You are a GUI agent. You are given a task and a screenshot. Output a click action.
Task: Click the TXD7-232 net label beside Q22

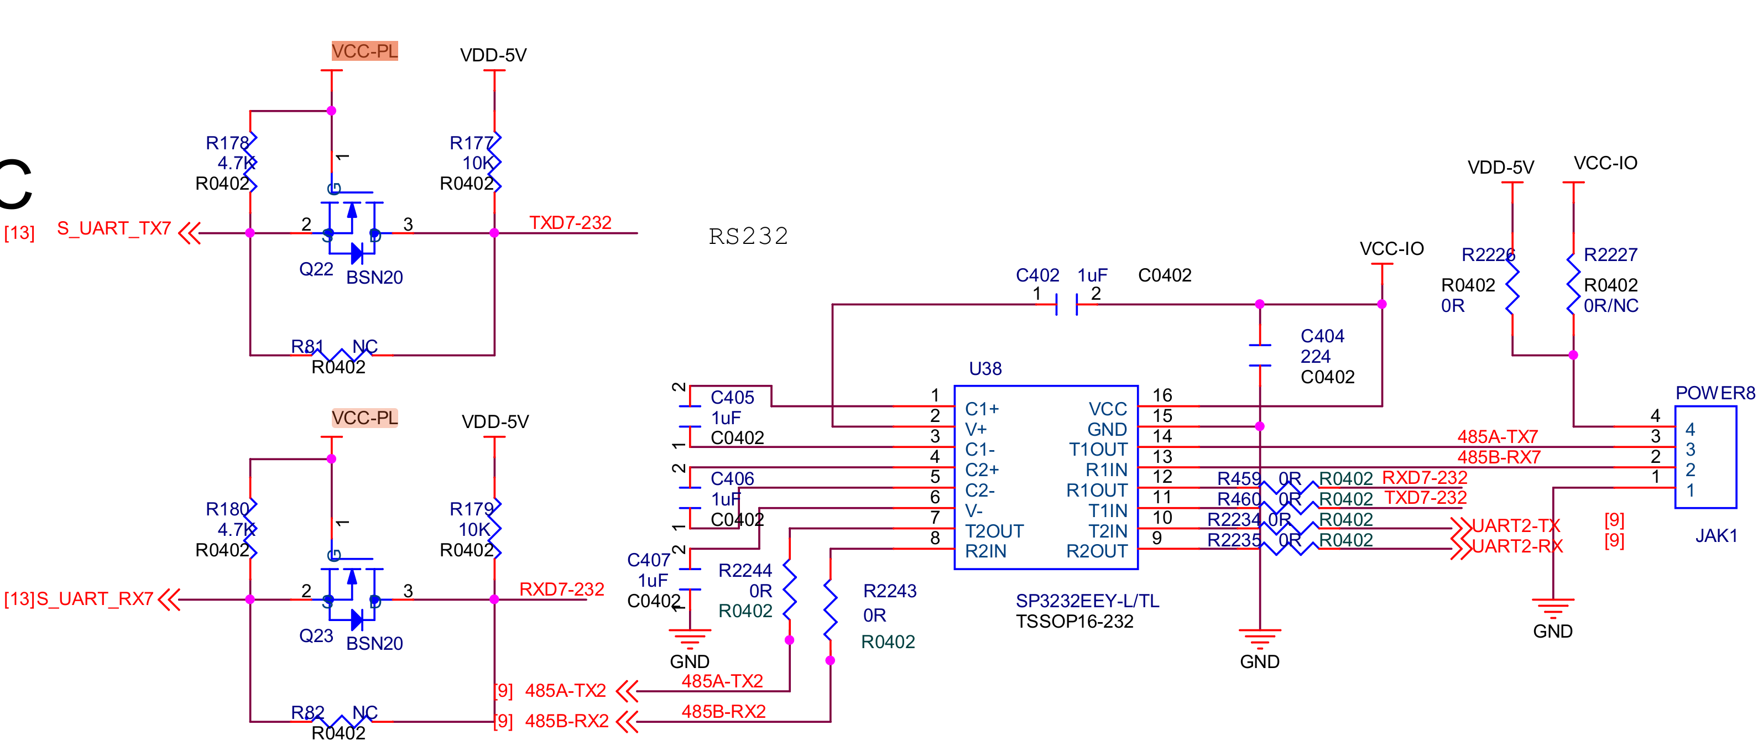(x=570, y=223)
